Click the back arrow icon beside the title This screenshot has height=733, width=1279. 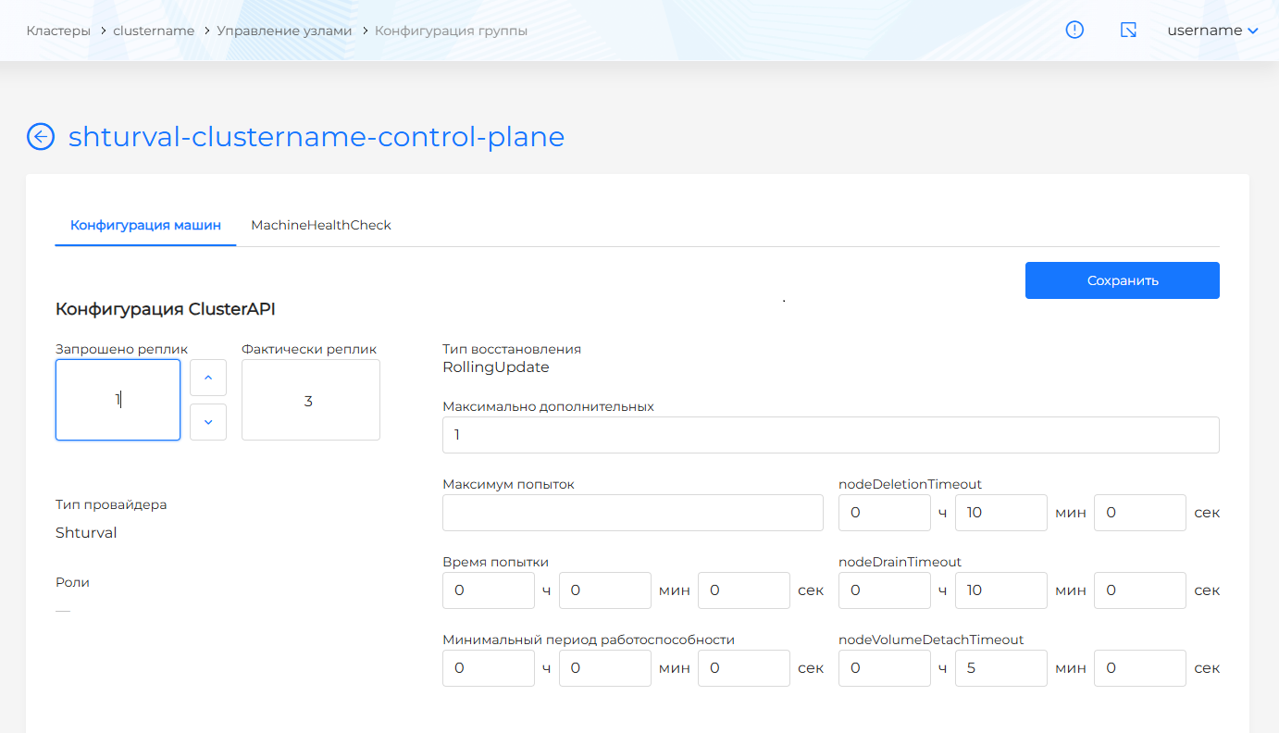pyautogui.click(x=41, y=137)
